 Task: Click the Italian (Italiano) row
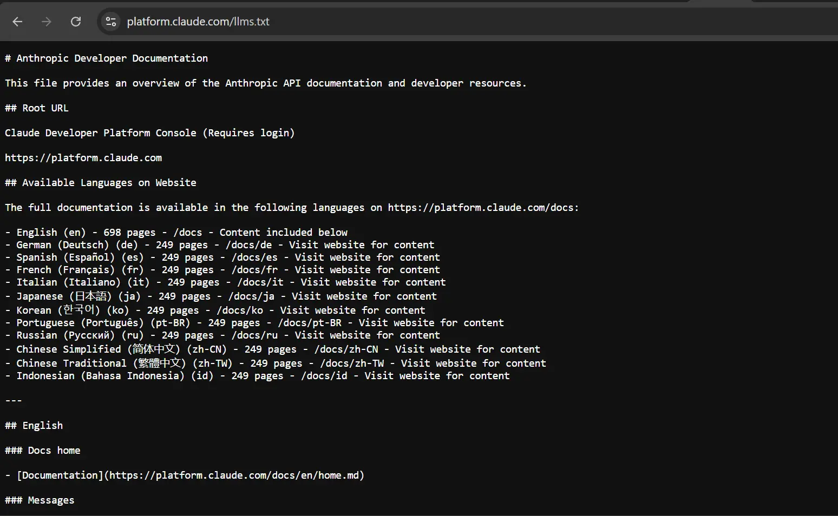tap(225, 282)
